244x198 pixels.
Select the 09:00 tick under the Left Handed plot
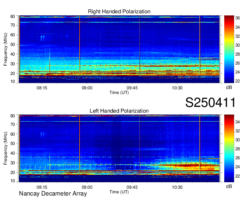coord(87,187)
